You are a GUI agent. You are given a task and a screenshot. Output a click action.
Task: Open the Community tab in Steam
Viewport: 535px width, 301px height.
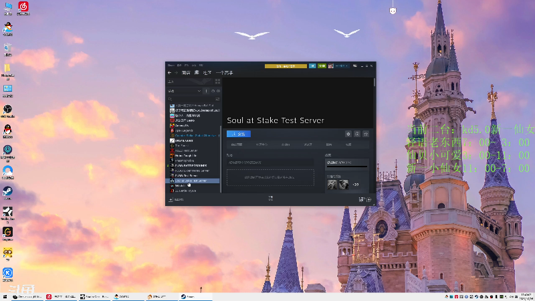point(207,73)
